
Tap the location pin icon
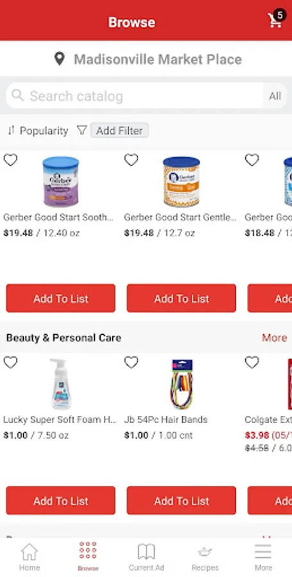click(x=59, y=59)
